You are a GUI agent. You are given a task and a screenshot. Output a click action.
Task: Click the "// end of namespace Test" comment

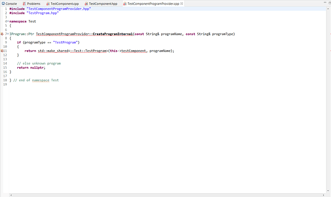[x=36, y=80]
